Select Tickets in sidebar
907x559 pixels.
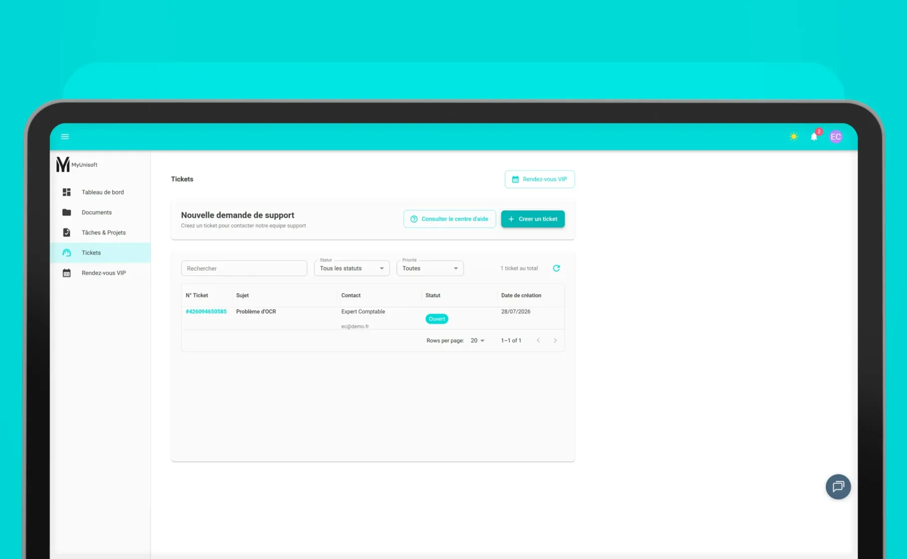pyautogui.click(x=100, y=253)
